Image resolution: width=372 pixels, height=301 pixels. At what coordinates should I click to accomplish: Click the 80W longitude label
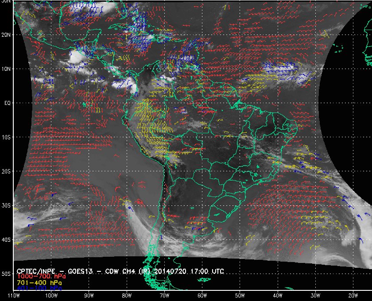coord(127,295)
